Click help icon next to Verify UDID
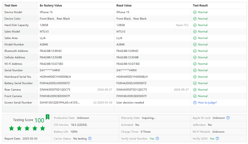Viewport: 248px width, 144px height. click(x=217, y=138)
